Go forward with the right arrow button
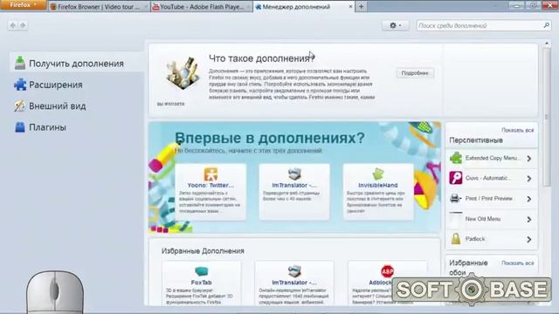559x314 pixels. point(23,25)
